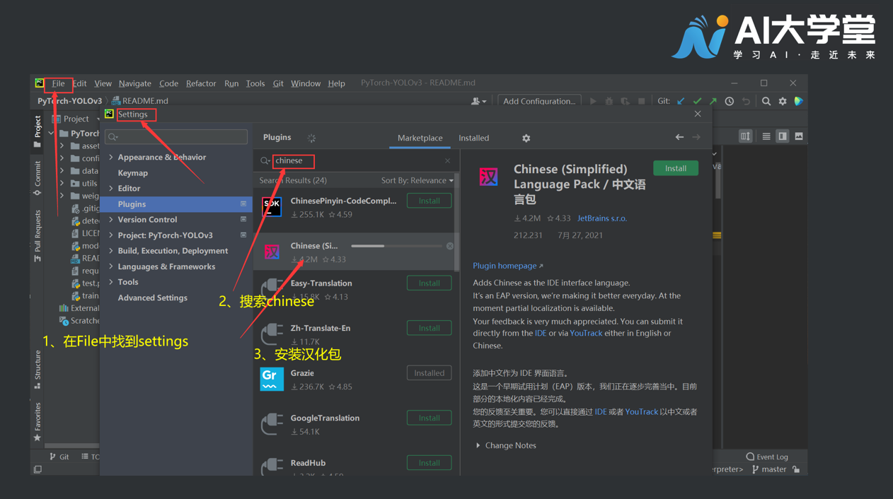Viewport: 893px width, 499px height.
Task: Expand the Editor settings section
Action: 111,188
